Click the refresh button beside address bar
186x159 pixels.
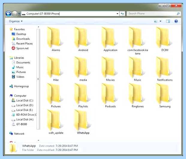point(122,14)
